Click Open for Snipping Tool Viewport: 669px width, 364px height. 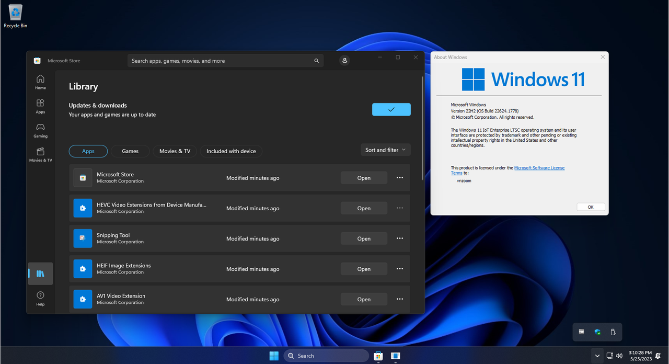tap(364, 238)
